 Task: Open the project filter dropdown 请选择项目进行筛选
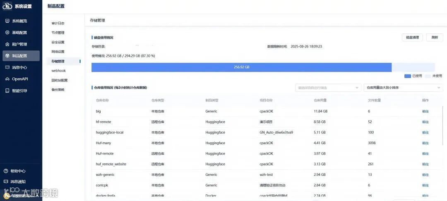(x=328, y=88)
